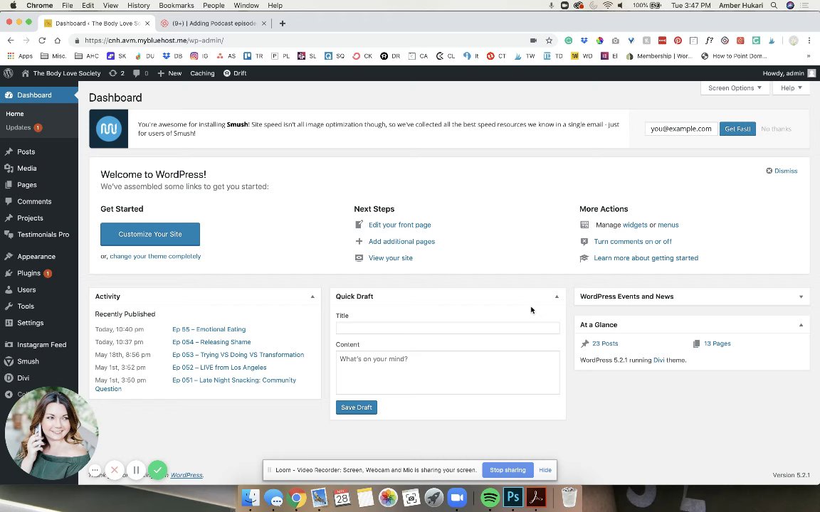
Task: Open the comments bubble in admin bar
Action: 140,73
